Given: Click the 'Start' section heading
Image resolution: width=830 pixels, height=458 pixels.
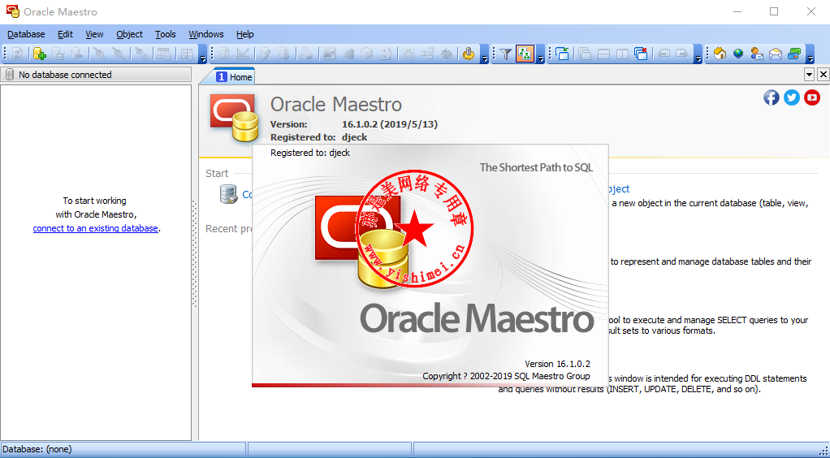Looking at the screenshot, I should [217, 173].
